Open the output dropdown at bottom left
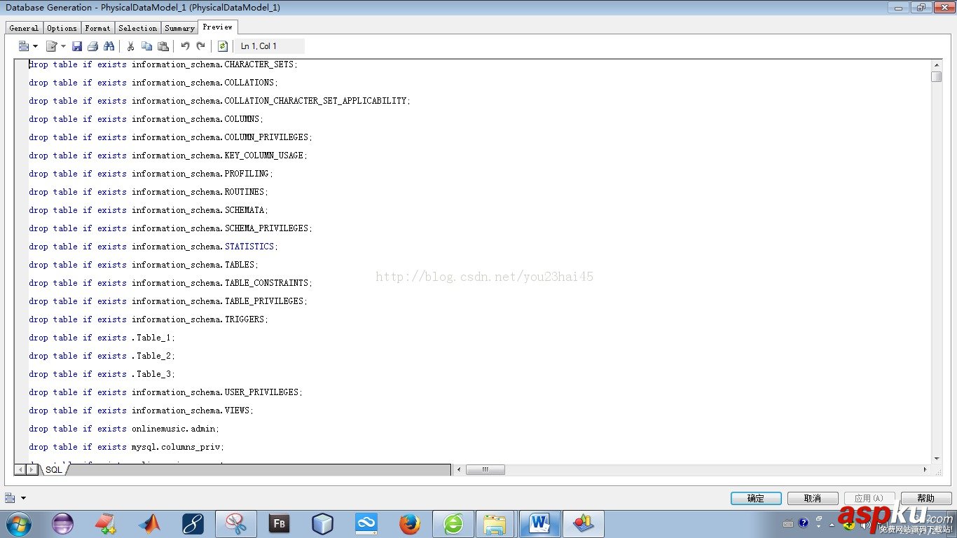Viewport: 957px width, 538px height. [22, 497]
